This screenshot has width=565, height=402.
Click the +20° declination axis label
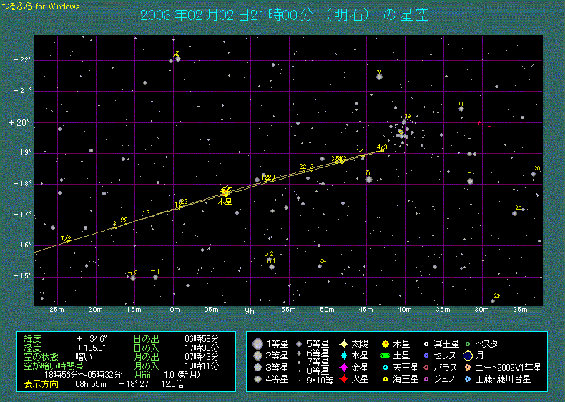coord(19,123)
